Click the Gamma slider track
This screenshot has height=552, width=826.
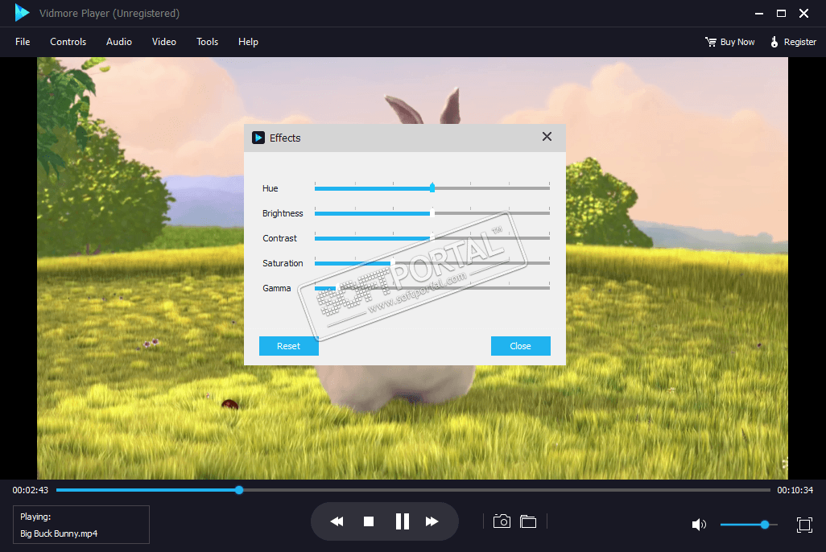[x=432, y=288]
